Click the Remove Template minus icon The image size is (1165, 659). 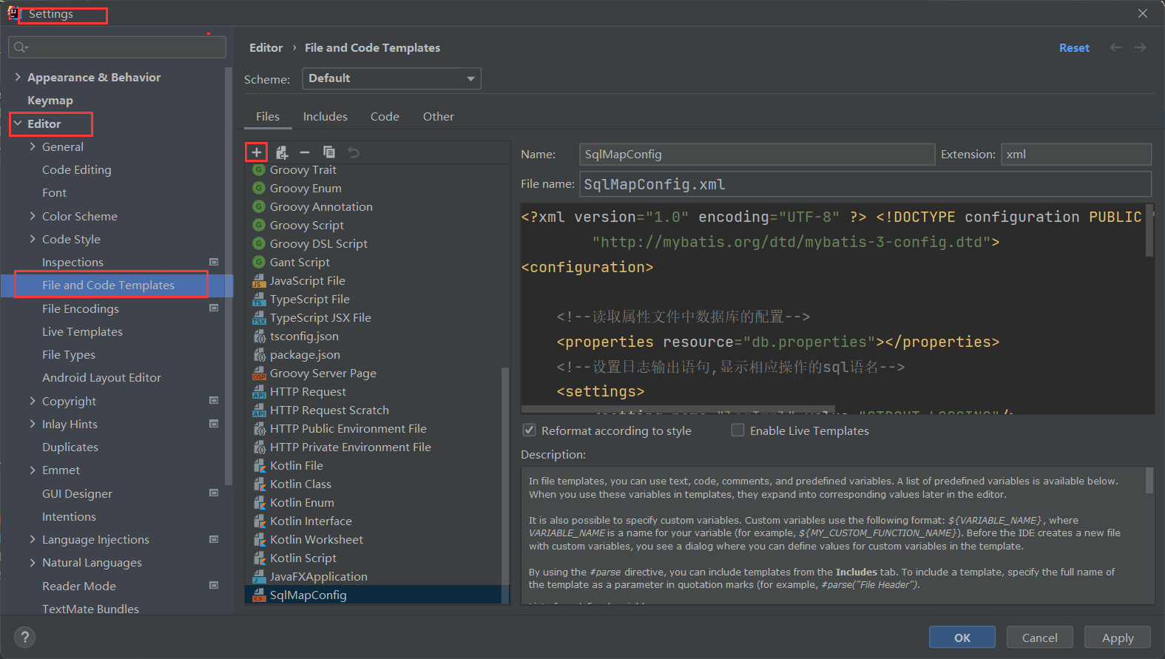pyautogui.click(x=305, y=152)
